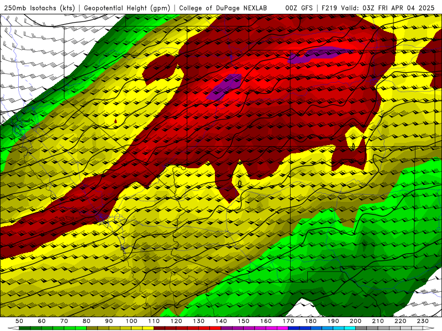
Task: Select the 110 legend label
Action: [x=154, y=321]
